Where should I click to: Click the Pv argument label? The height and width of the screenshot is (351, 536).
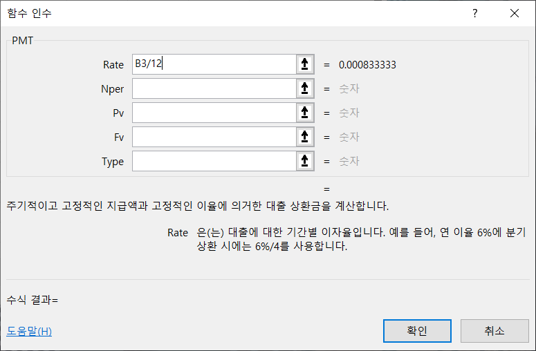pyautogui.click(x=118, y=113)
